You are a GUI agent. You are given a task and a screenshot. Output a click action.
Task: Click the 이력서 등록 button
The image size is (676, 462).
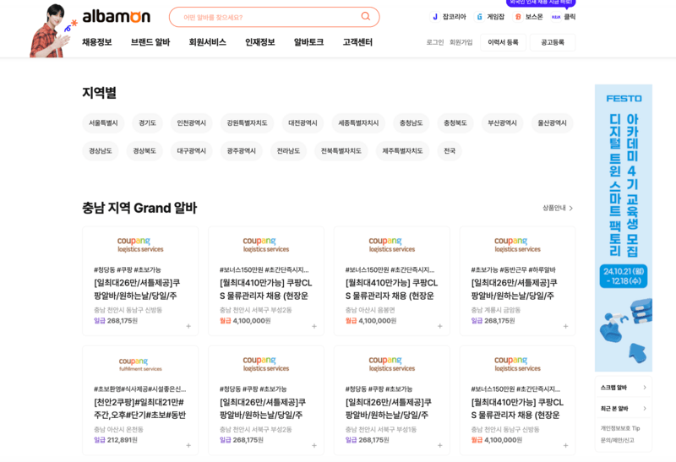click(x=503, y=42)
